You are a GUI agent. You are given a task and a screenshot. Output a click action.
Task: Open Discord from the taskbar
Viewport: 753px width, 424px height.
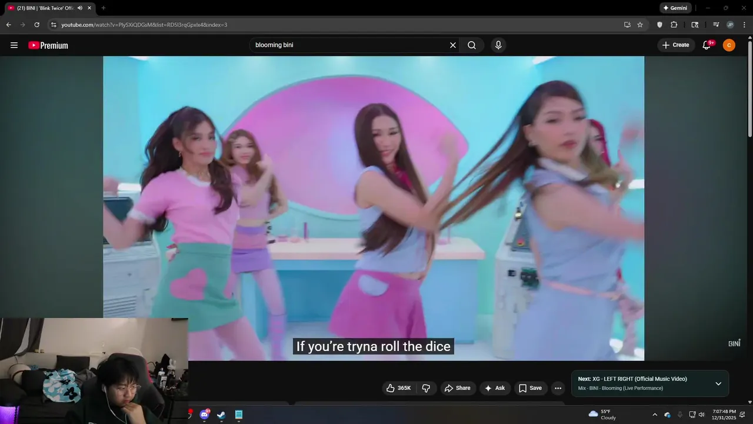click(204, 415)
